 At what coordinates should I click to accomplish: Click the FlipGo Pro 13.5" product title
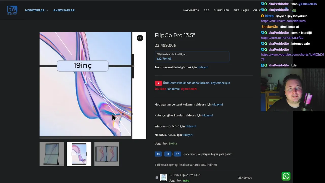[175, 35]
